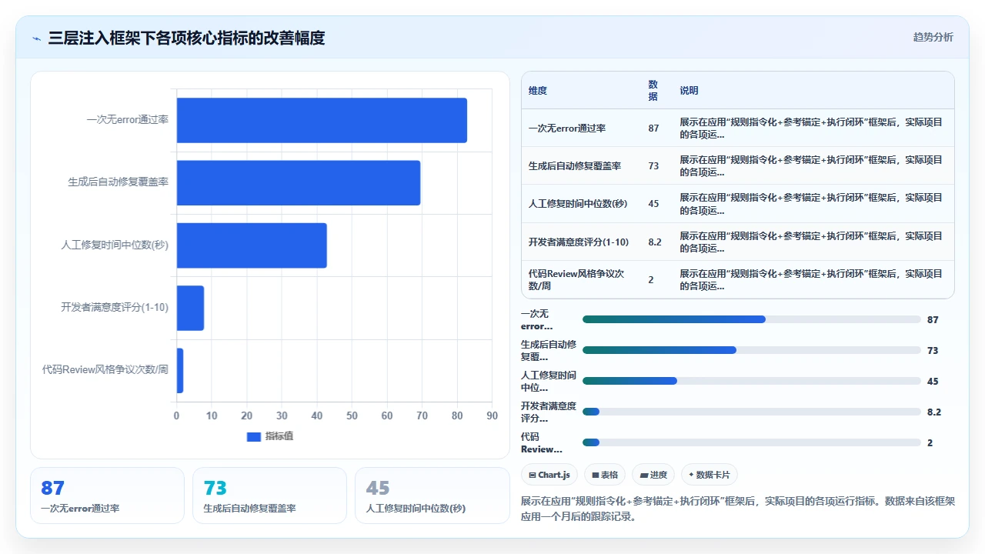Click the progress bar valued 73
985x554 pixels.
(x=752, y=350)
